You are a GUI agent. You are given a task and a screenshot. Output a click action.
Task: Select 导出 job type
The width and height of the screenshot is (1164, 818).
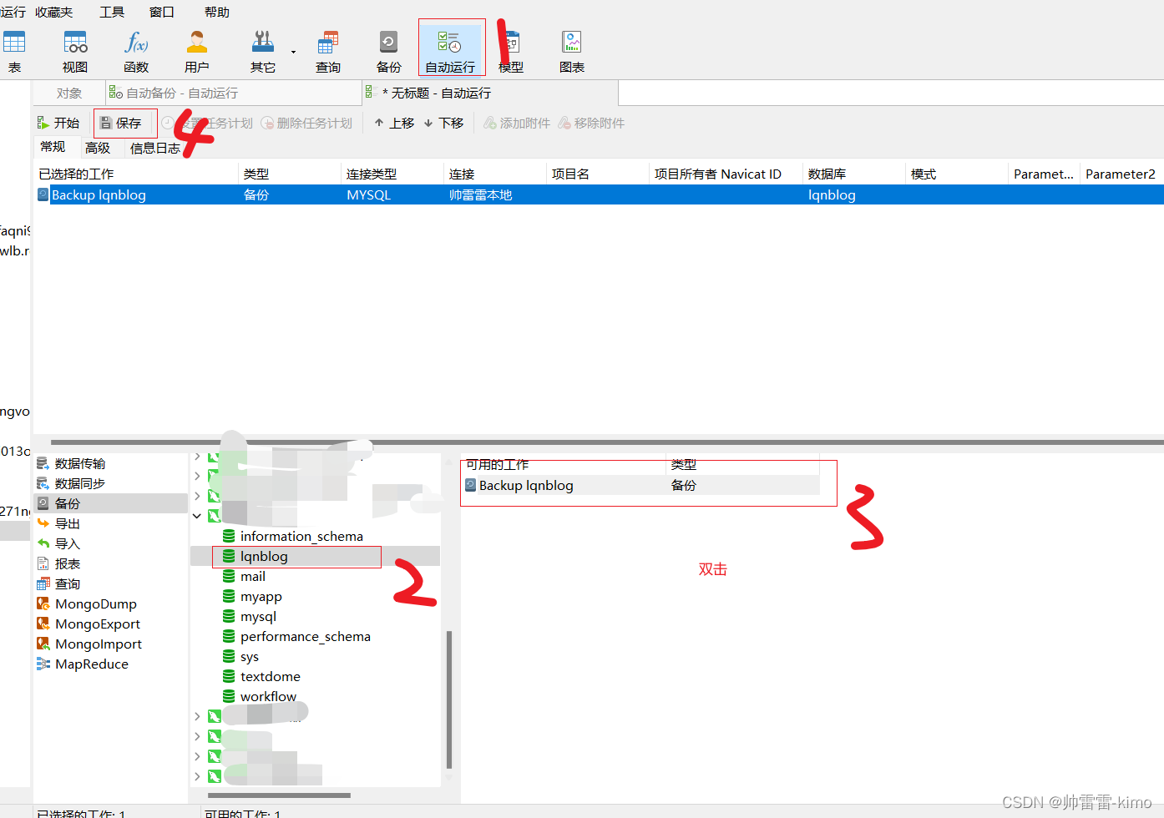111,523
